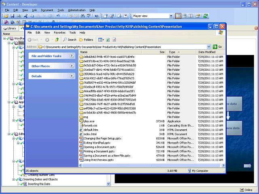Image resolution: width=259 pixels, height=194 pixels.
Task: Click the checkmark document icon in Explorer toolbar
Action: (x=114, y=40)
